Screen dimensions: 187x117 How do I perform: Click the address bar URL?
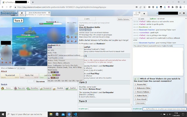click(x=62, y=7)
